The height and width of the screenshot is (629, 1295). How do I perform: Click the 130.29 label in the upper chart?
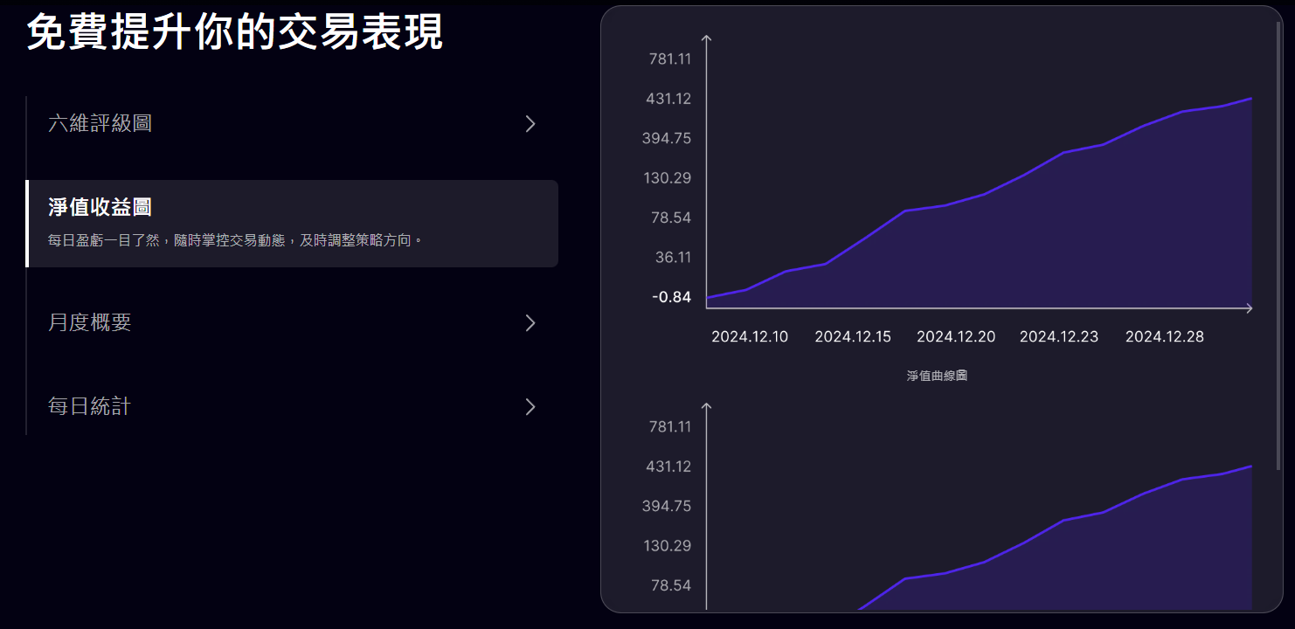(668, 178)
